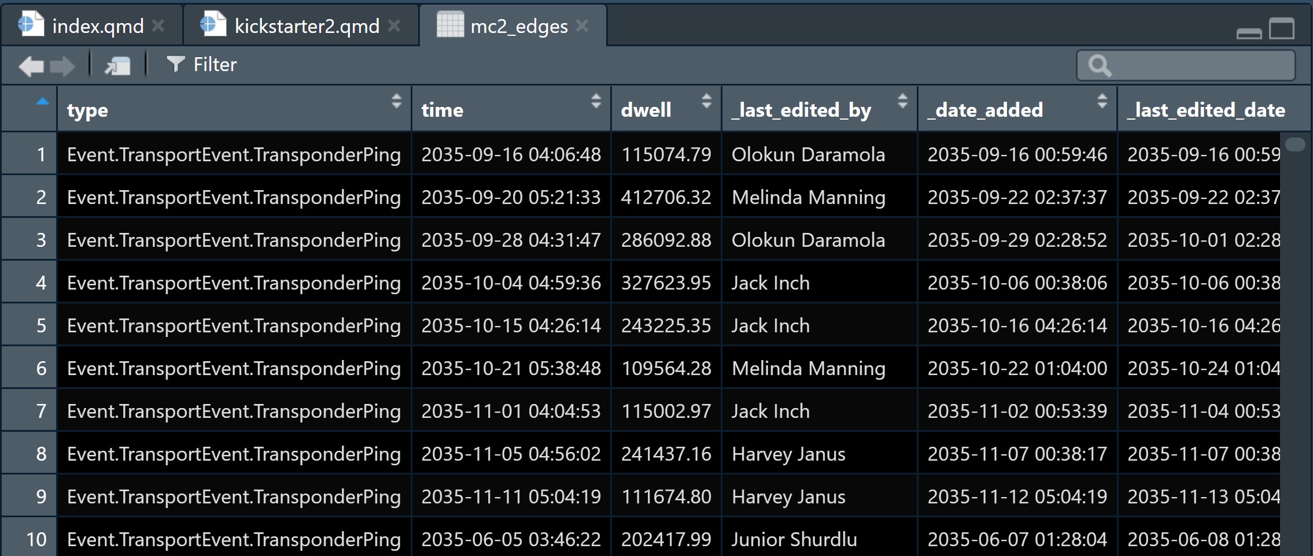Click the forward navigation arrow icon
The height and width of the screenshot is (556, 1313).
point(62,66)
